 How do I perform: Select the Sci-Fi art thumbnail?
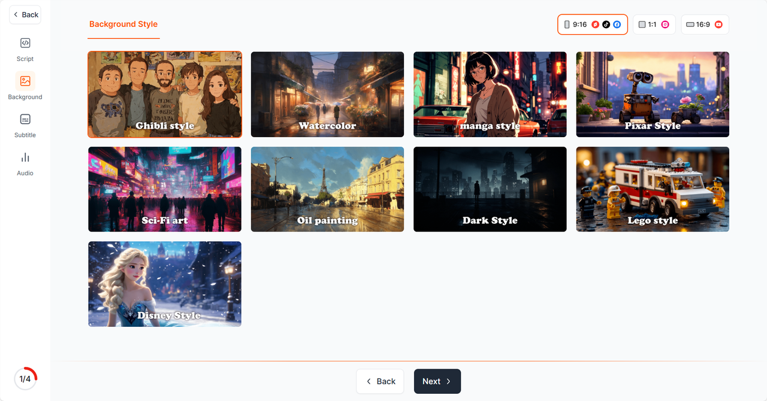pos(165,189)
